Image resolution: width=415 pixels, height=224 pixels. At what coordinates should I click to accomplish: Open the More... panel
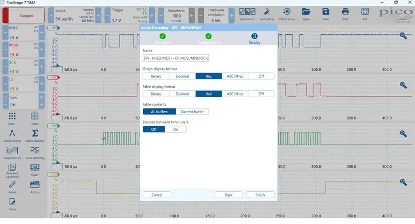coord(12,118)
